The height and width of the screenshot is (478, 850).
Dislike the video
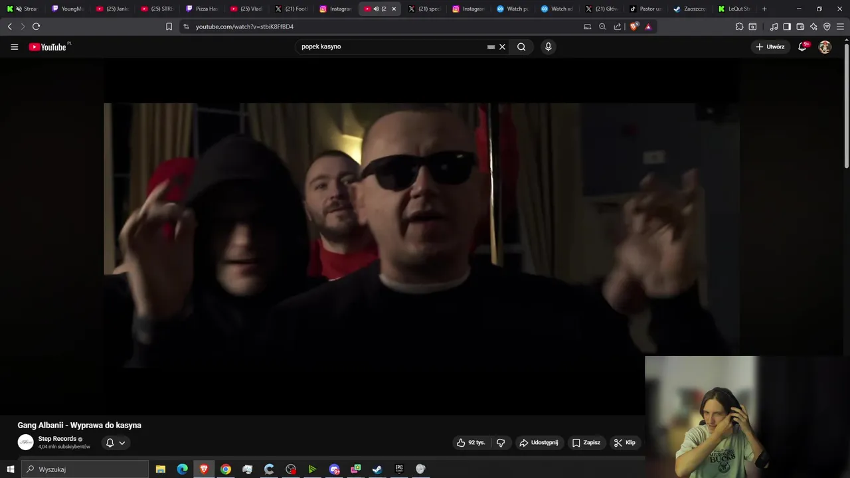coord(501,443)
